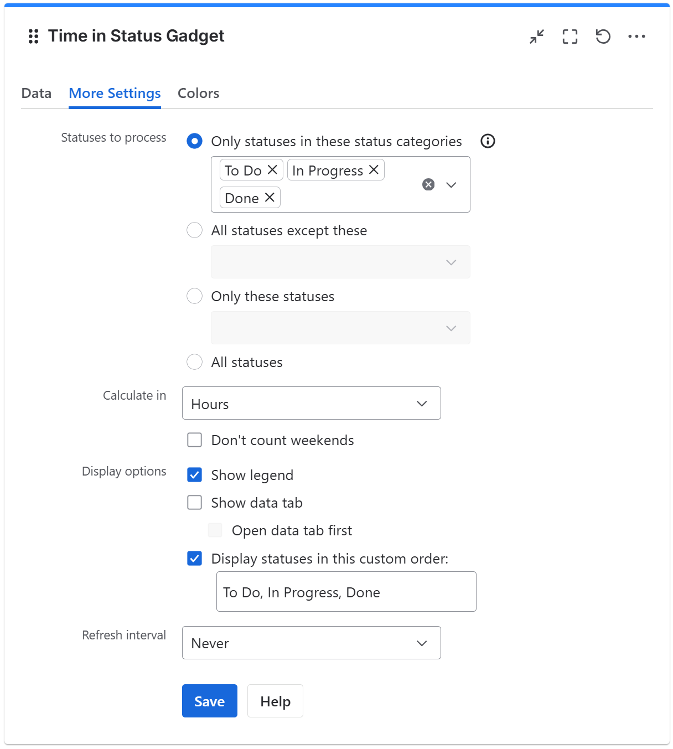The height and width of the screenshot is (749, 673).
Task: Expand the gadget to fullscreen
Action: 570,36
